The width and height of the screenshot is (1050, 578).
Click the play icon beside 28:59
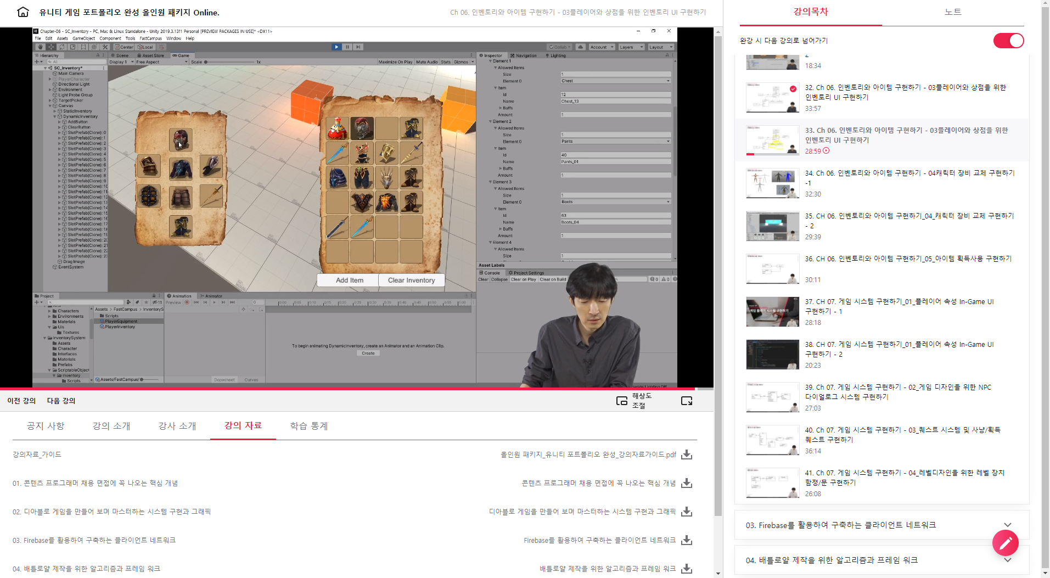tap(826, 151)
